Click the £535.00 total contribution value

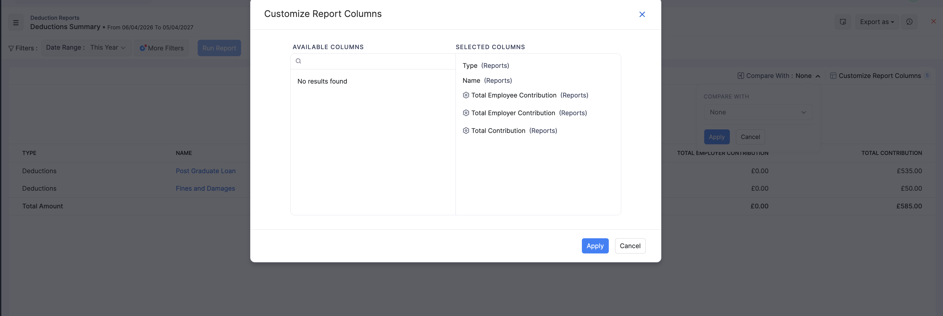(909, 171)
